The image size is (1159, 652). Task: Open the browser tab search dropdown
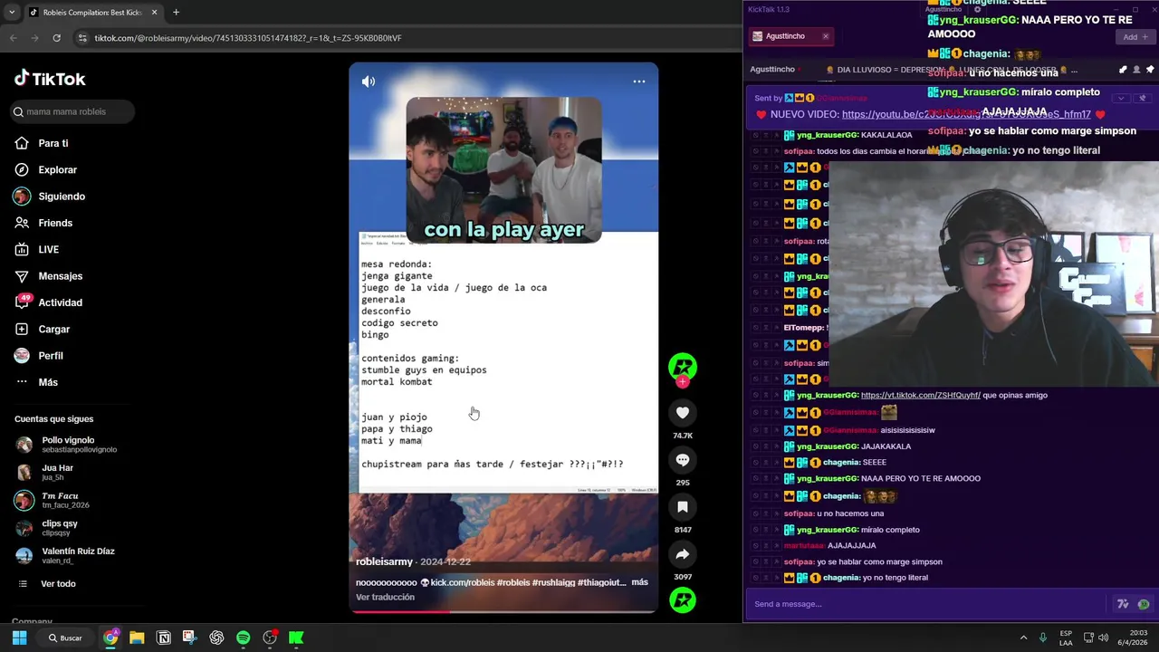[x=11, y=13]
